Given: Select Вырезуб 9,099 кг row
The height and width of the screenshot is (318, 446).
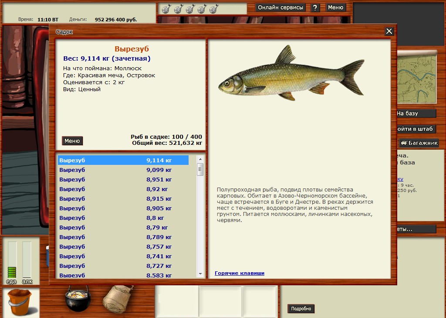Looking at the screenshot, I should (123, 170).
